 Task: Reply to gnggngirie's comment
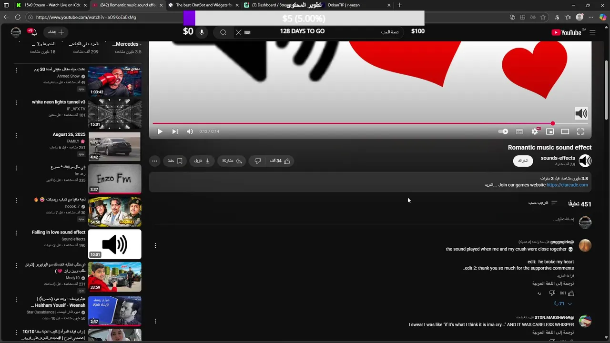[x=539, y=293]
